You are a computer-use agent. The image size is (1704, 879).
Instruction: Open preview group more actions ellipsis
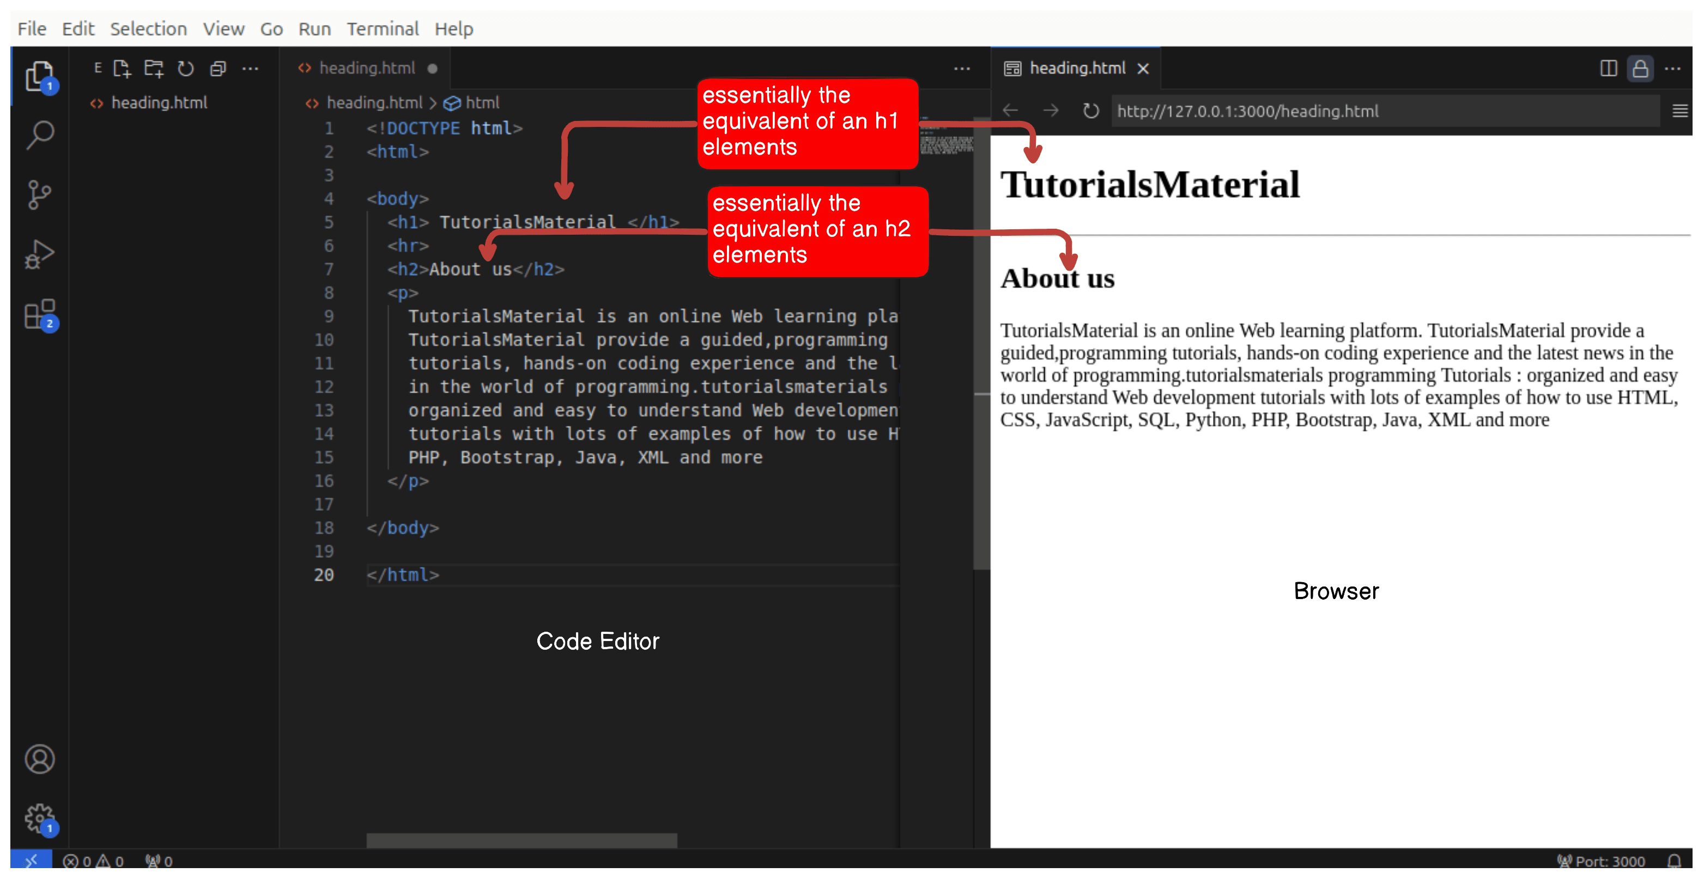pyautogui.click(x=1672, y=69)
